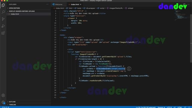Click the 'var fileReader = new FileReader();' line
This screenshot has width=192, height=108.
click(x=95, y=64)
